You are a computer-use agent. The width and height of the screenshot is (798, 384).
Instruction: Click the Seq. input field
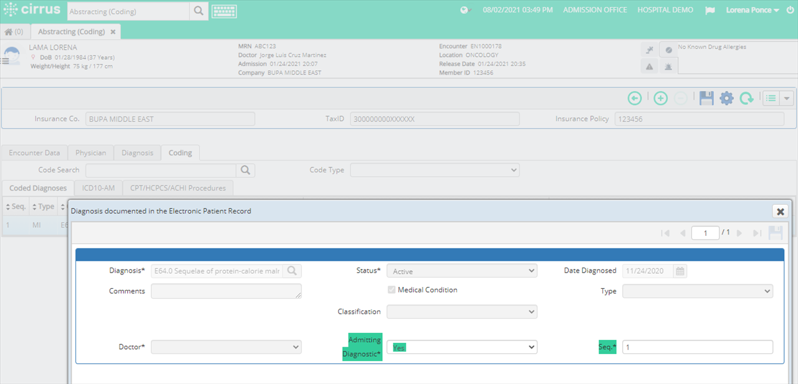[x=698, y=347]
